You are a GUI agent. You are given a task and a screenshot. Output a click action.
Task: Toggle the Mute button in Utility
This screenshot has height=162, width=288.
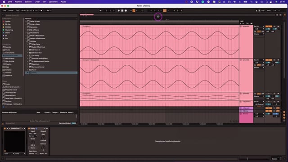click(41, 153)
